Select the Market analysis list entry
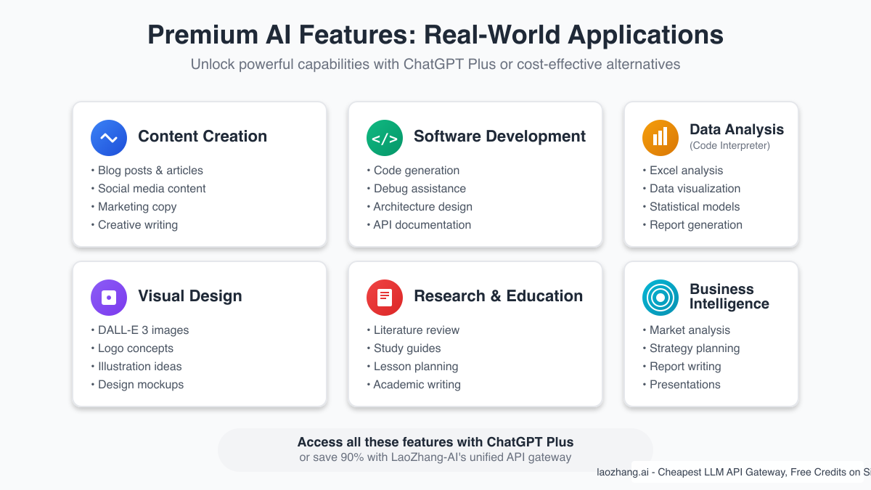Screen dimensions: 871x490 pyautogui.click(x=687, y=330)
